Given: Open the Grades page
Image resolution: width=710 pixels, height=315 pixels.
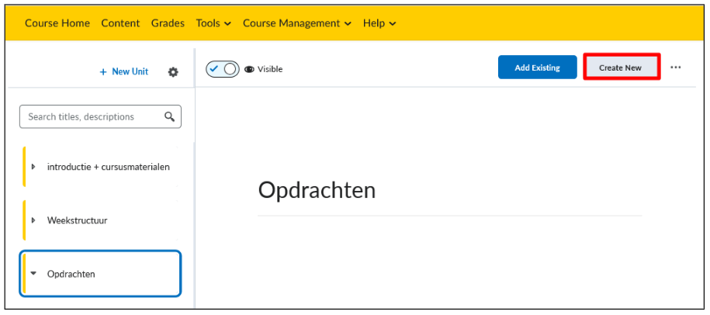Looking at the screenshot, I should click(x=168, y=23).
